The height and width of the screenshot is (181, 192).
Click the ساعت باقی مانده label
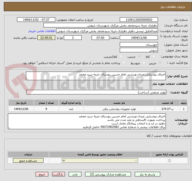(25, 38)
